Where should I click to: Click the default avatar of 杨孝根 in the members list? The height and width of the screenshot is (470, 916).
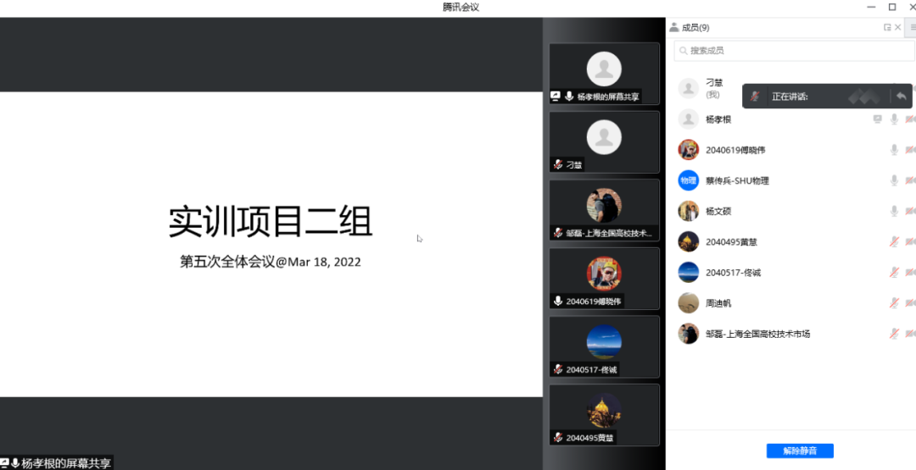click(688, 119)
